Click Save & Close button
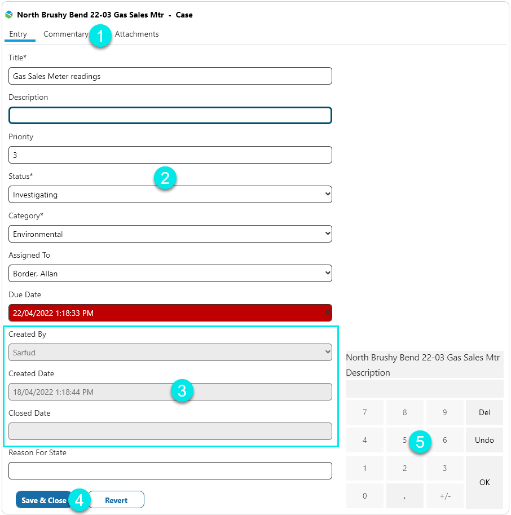The image size is (511, 515). (x=44, y=500)
